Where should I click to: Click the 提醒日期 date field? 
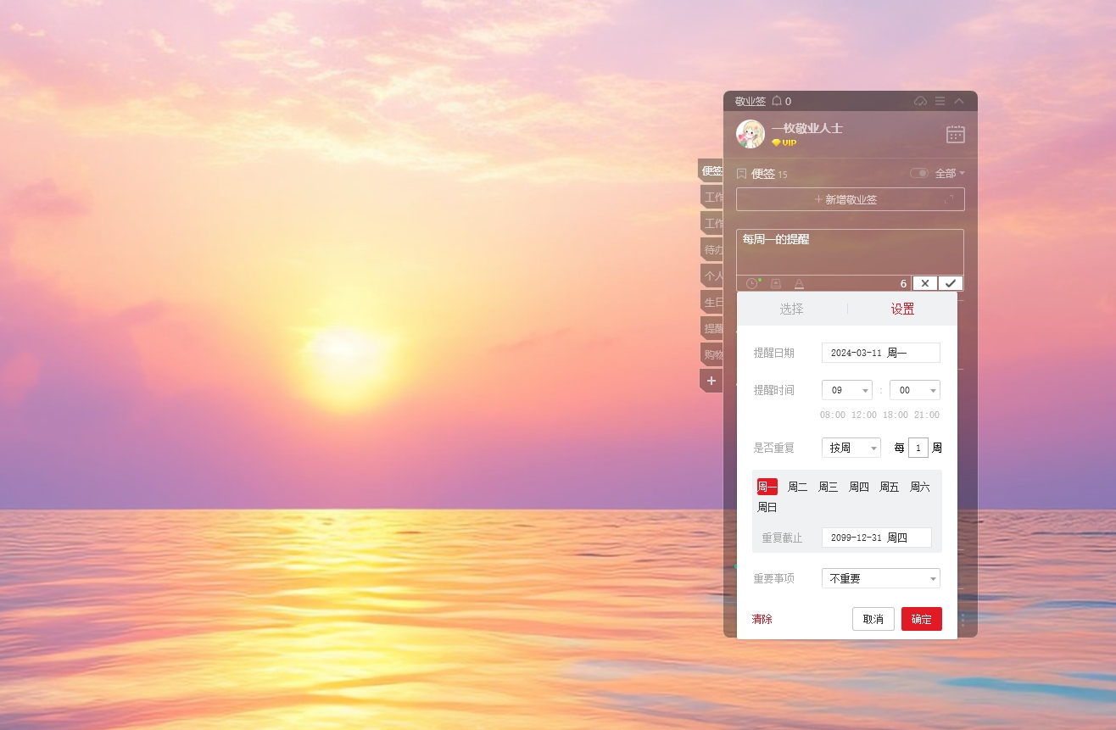(x=881, y=353)
